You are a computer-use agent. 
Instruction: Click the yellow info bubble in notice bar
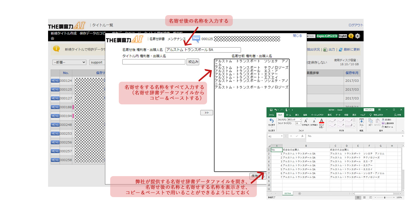click(x=56, y=49)
